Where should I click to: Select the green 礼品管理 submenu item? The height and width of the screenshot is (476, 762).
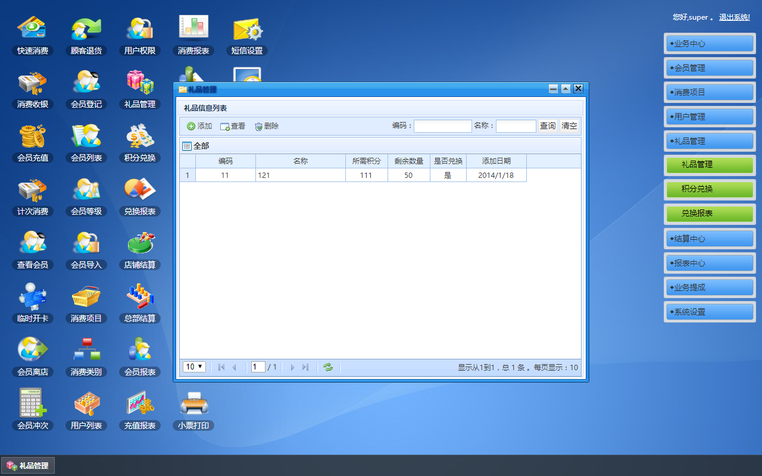tap(710, 165)
